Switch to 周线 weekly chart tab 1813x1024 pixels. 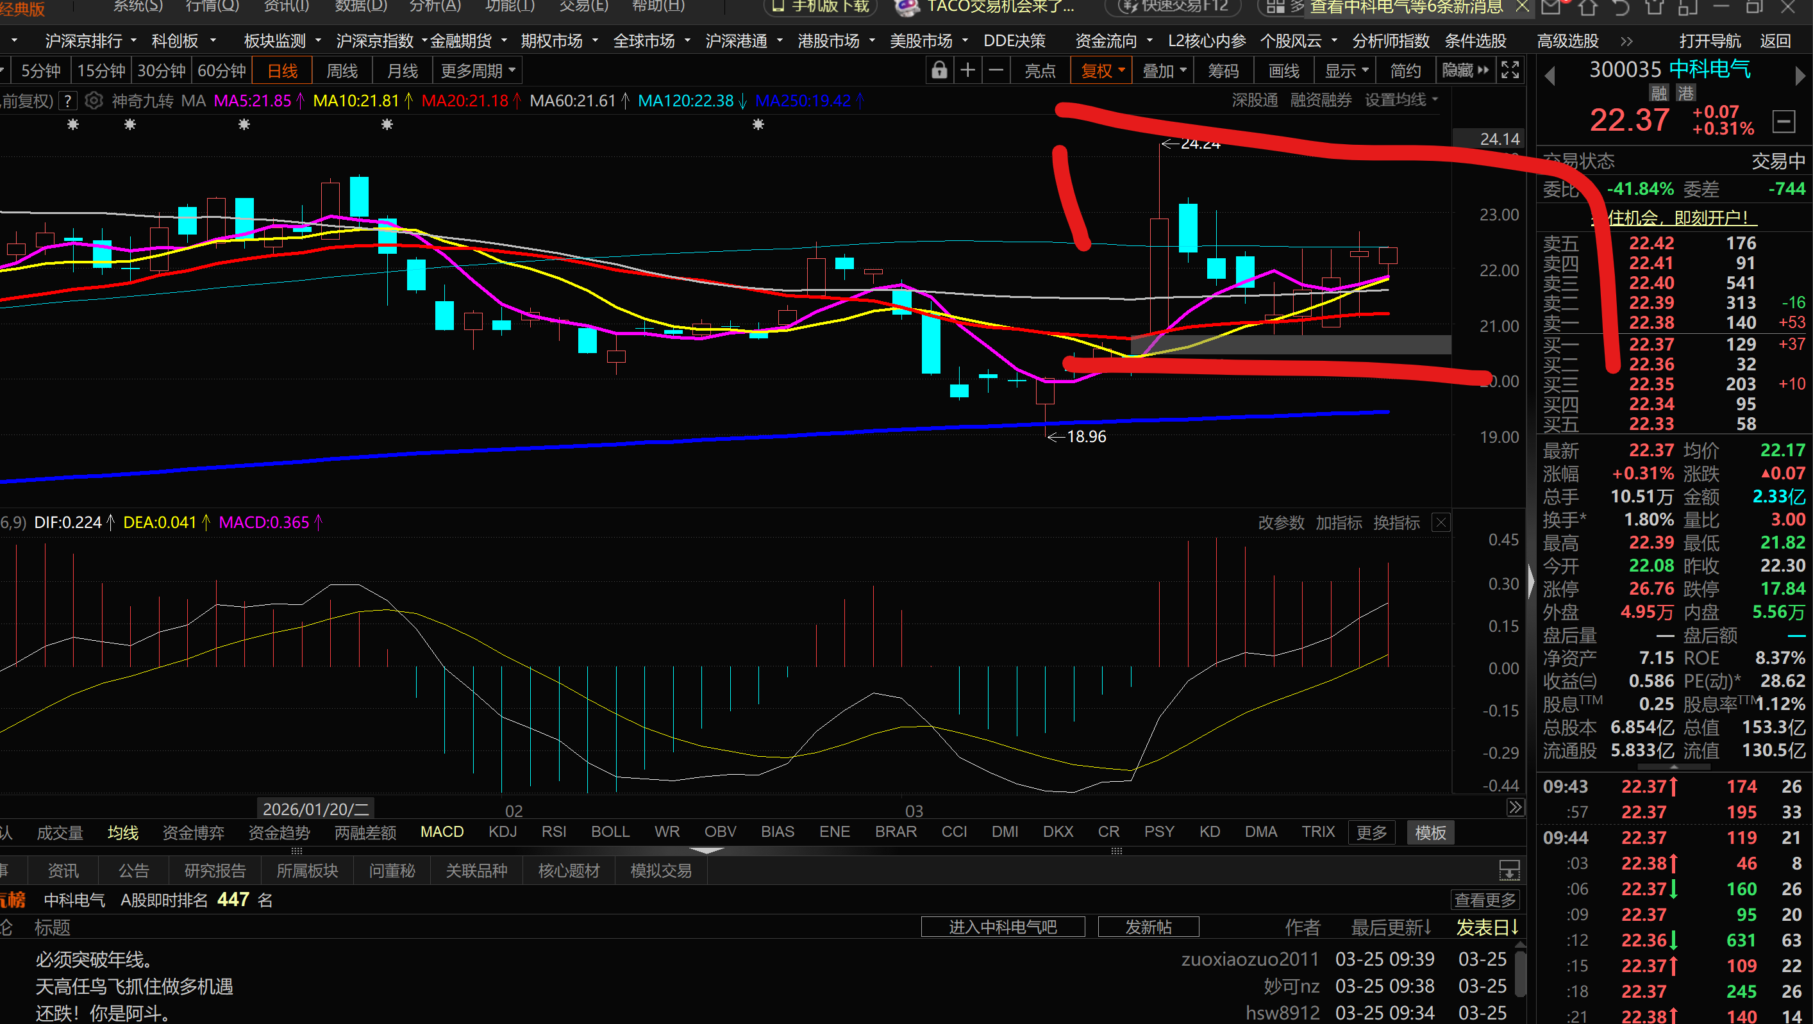[x=342, y=70]
